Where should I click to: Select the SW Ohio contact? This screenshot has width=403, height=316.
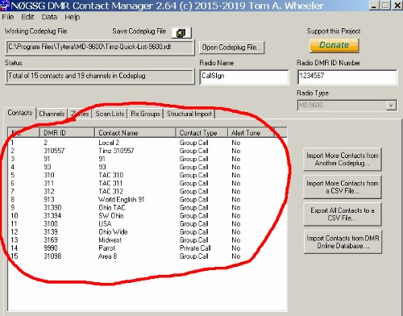(147, 215)
